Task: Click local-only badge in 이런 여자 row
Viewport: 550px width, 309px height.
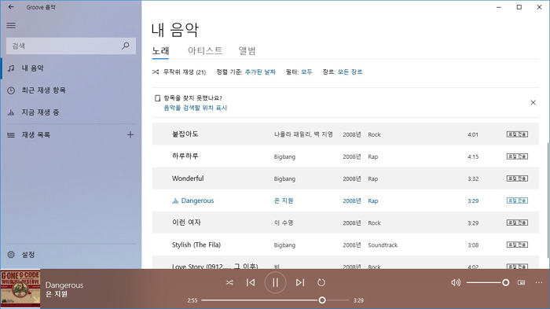Action: click(x=517, y=223)
